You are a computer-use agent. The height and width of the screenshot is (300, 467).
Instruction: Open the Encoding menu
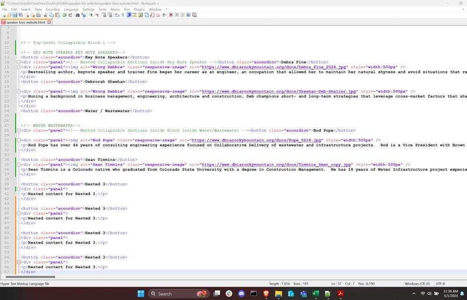point(53,9)
